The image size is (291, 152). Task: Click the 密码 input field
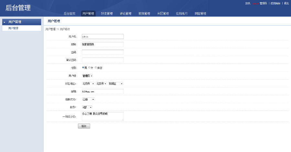tap(102, 52)
